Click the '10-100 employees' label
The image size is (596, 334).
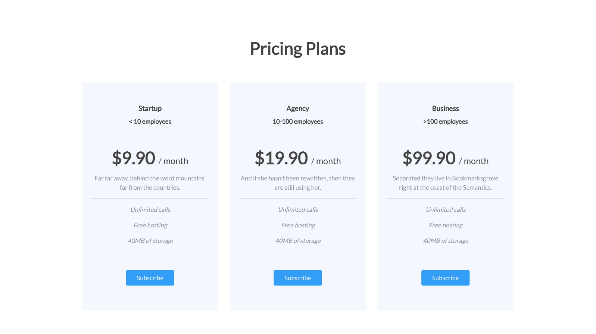[x=297, y=122]
